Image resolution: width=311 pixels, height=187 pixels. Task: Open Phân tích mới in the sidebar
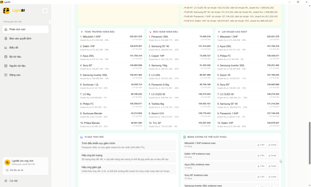tap(25, 29)
